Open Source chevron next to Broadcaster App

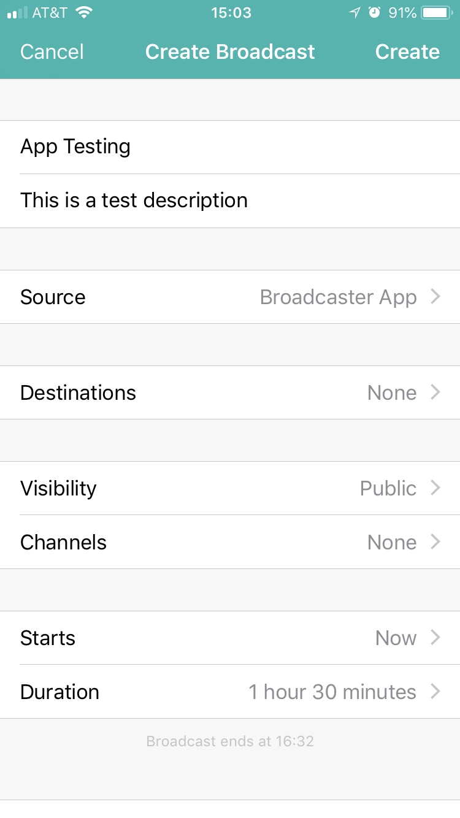[x=435, y=297]
